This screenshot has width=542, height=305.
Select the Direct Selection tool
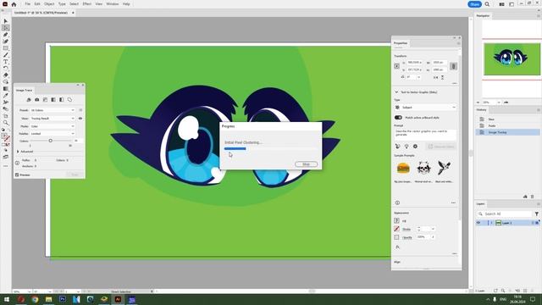pos(6,28)
